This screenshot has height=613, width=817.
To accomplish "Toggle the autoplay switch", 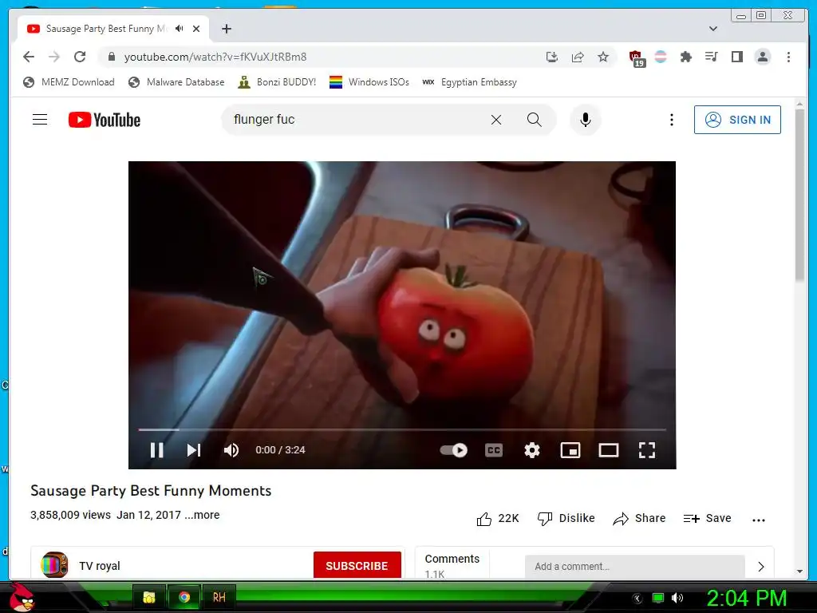I will (x=453, y=450).
